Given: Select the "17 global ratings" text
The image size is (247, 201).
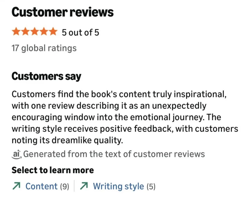Looking at the screenshot, I should pos(44,48).
